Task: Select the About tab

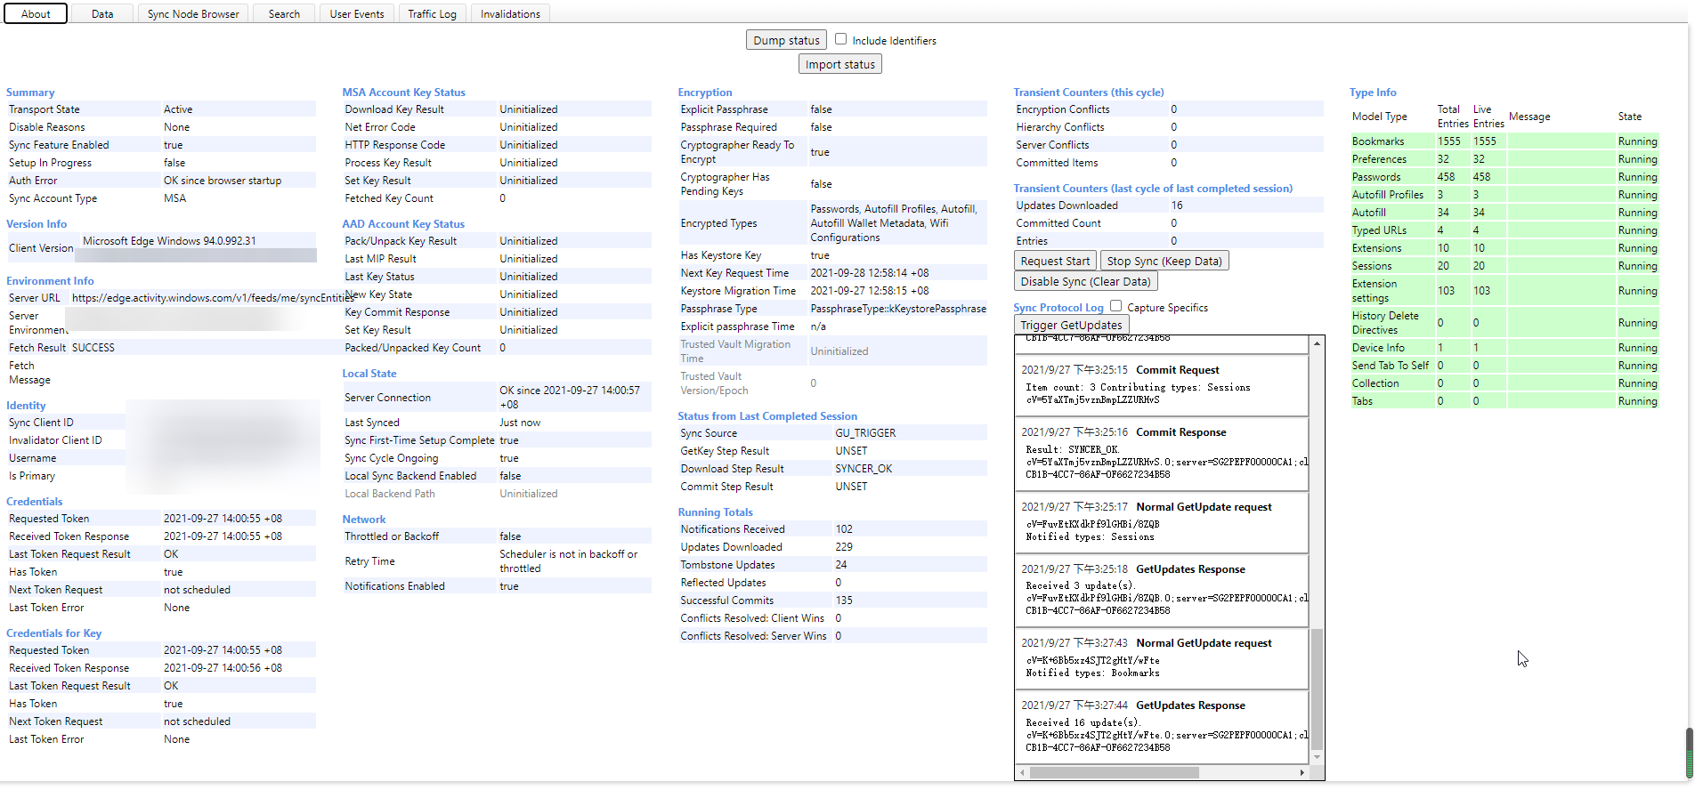Action: (35, 13)
